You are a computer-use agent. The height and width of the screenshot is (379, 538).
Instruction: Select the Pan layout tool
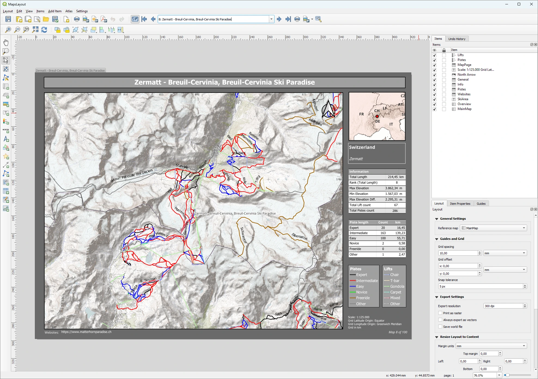[6, 42]
